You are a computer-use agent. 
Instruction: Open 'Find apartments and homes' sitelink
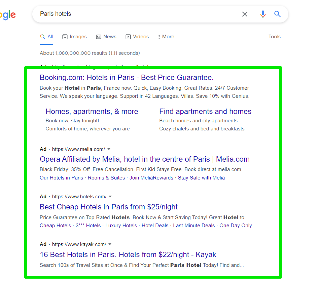point(205,112)
